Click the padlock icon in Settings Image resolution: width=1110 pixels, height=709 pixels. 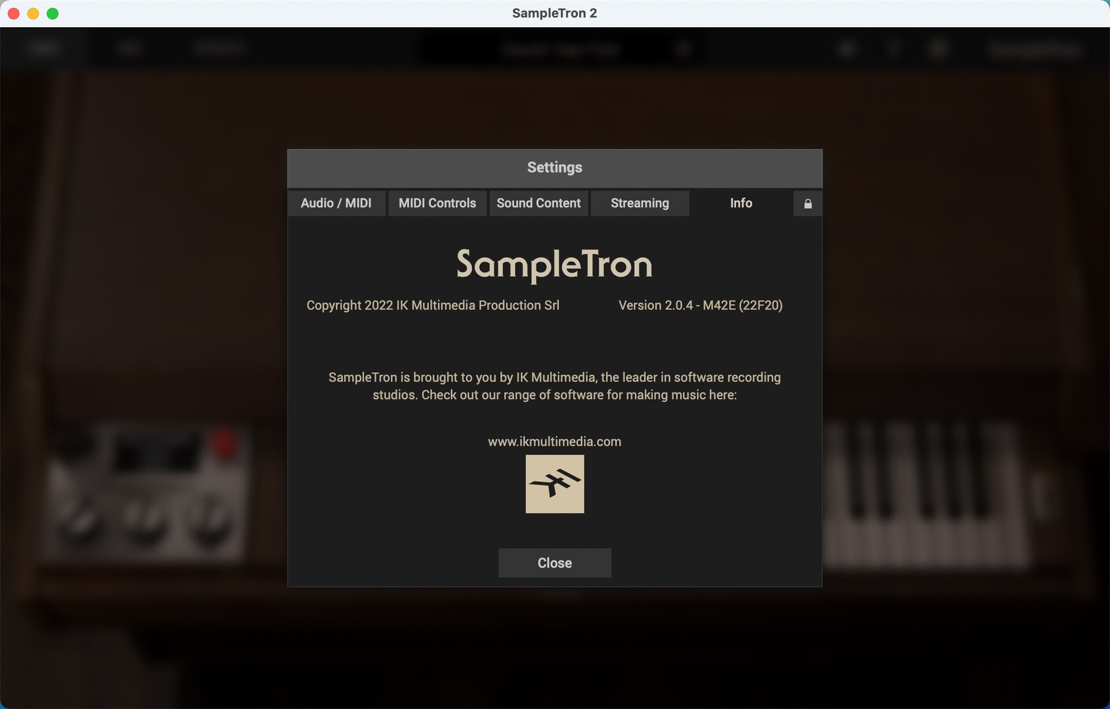click(x=808, y=204)
